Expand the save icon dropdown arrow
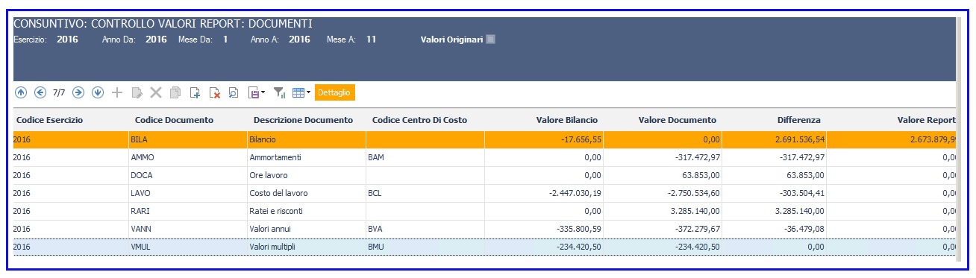 (x=263, y=92)
